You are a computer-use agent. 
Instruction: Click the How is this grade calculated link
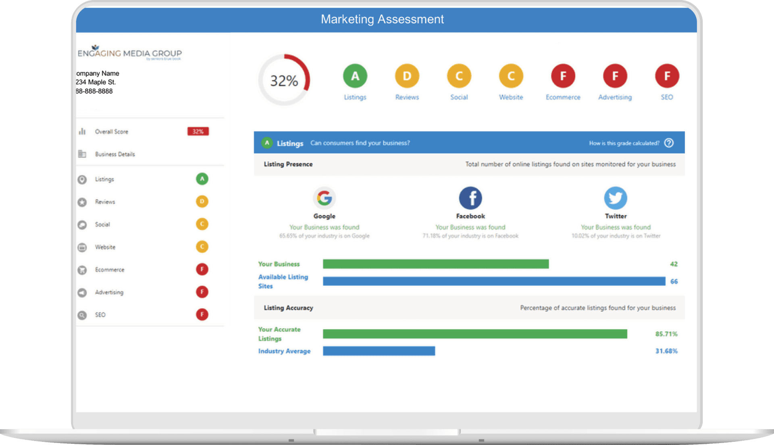[x=624, y=143]
